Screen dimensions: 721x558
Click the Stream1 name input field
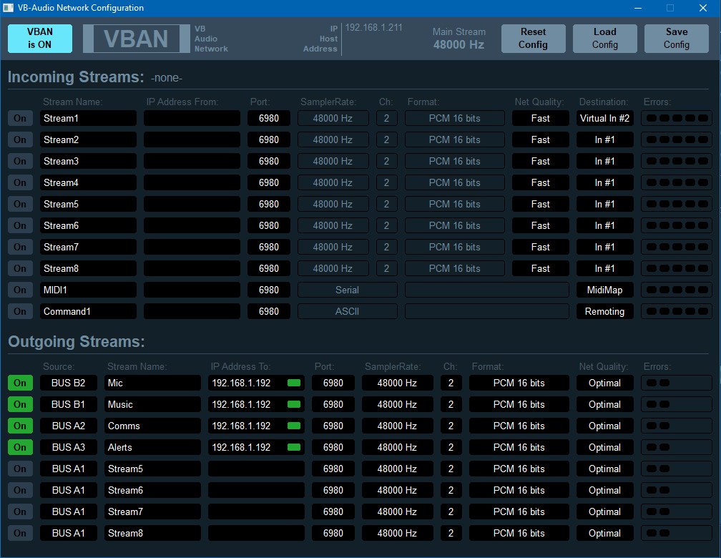[x=88, y=118]
